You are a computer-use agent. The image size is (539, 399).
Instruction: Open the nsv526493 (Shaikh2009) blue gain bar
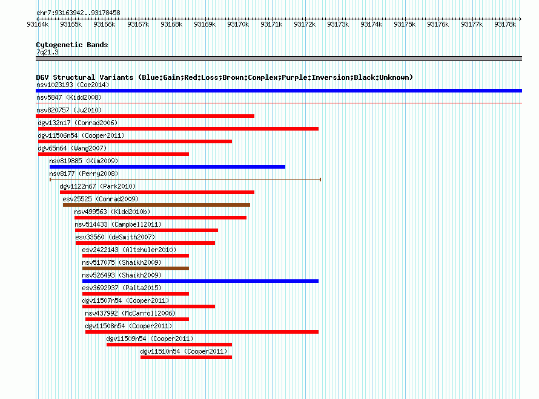[x=200, y=281]
